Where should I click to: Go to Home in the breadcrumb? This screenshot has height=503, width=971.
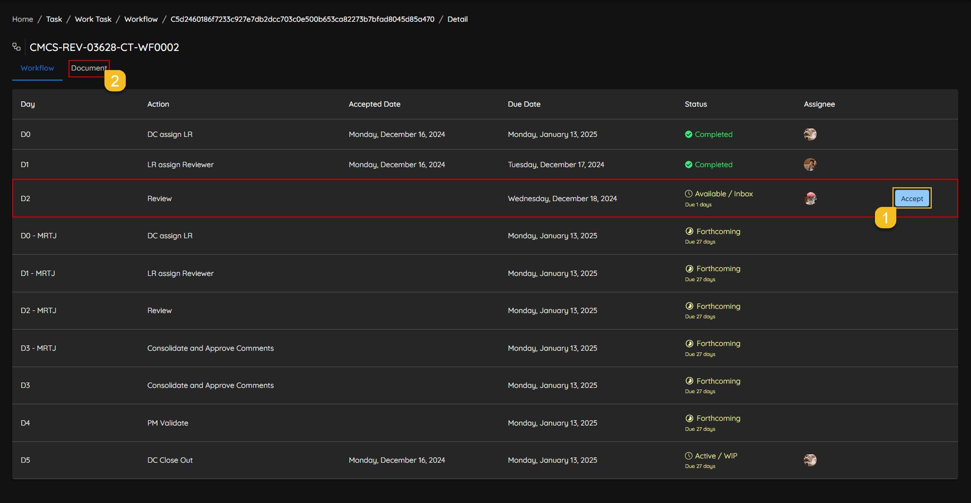(x=23, y=19)
